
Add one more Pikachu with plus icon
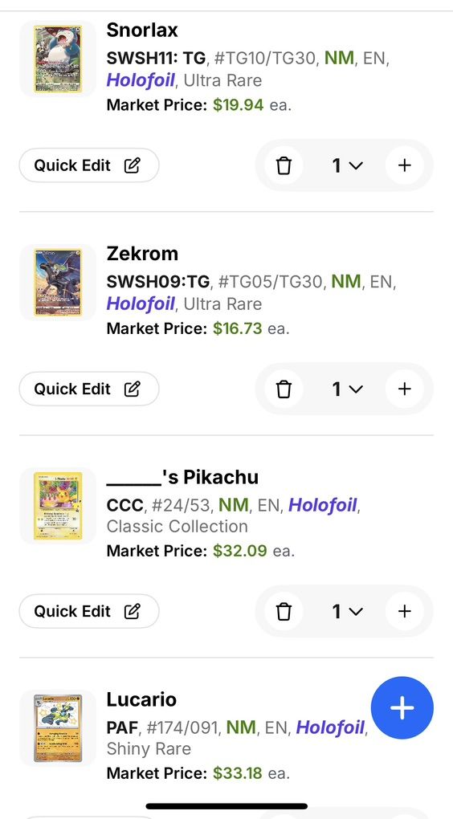click(x=405, y=612)
